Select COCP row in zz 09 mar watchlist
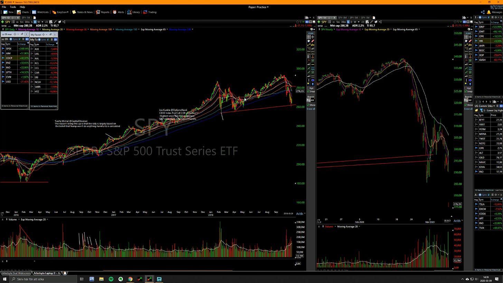Screen dimensions: 503x283 click(15, 58)
